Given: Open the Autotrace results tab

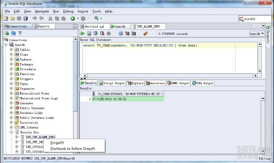Looking at the screenshot, I should coord(155,83).
